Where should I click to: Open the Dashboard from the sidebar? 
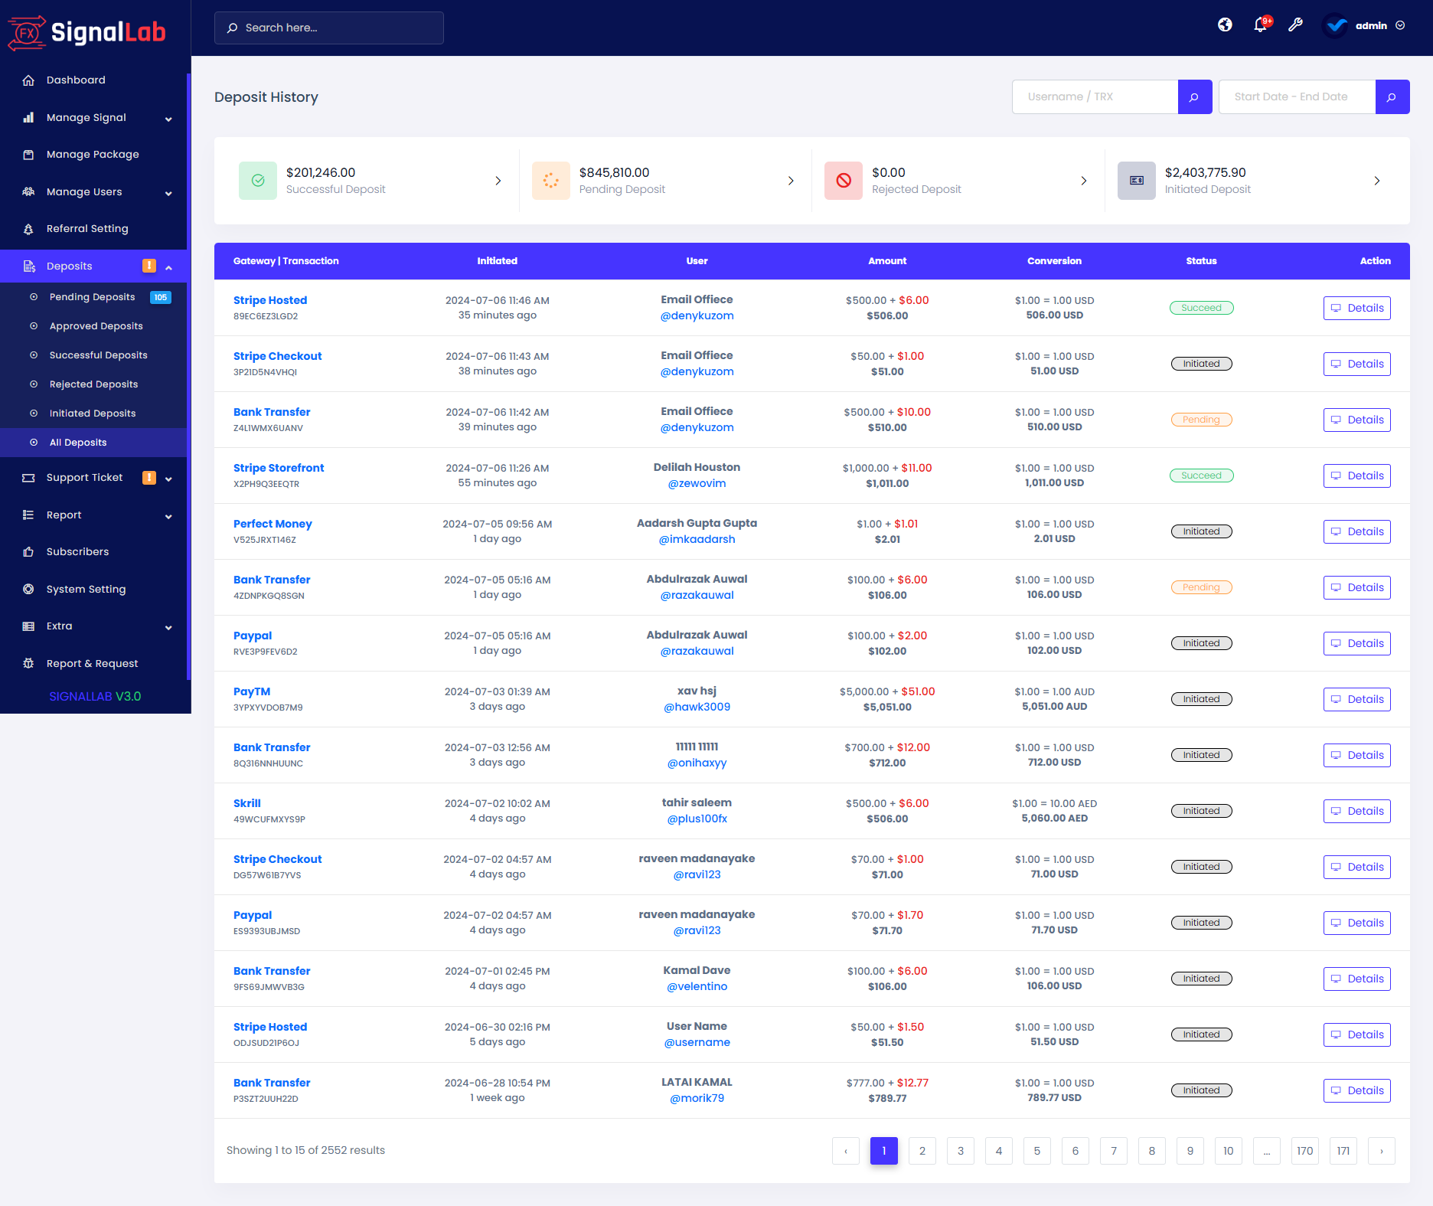[76, 80]
